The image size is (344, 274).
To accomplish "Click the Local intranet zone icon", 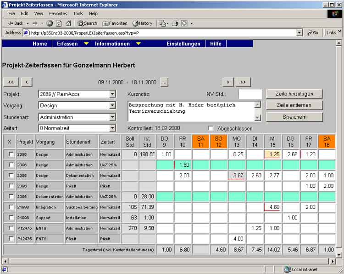I will [287, 269].
